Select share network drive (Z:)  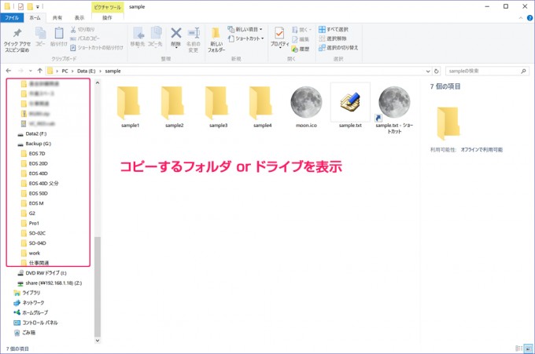tap(50, 283)
